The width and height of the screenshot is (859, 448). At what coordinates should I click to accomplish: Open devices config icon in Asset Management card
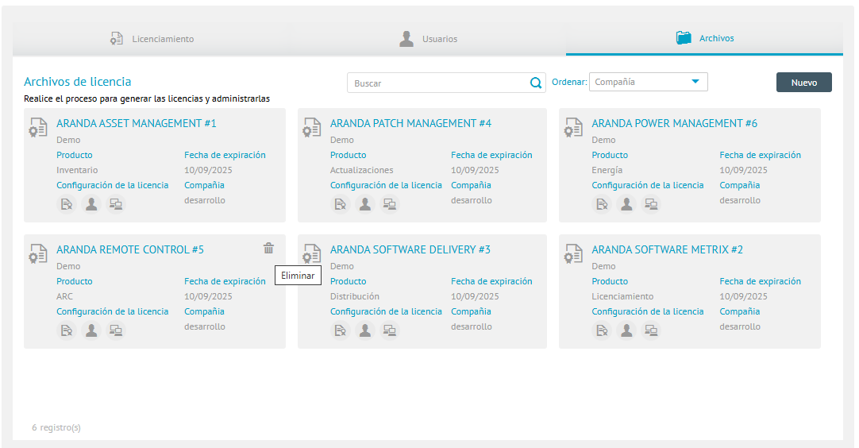(x=116, y=204)
